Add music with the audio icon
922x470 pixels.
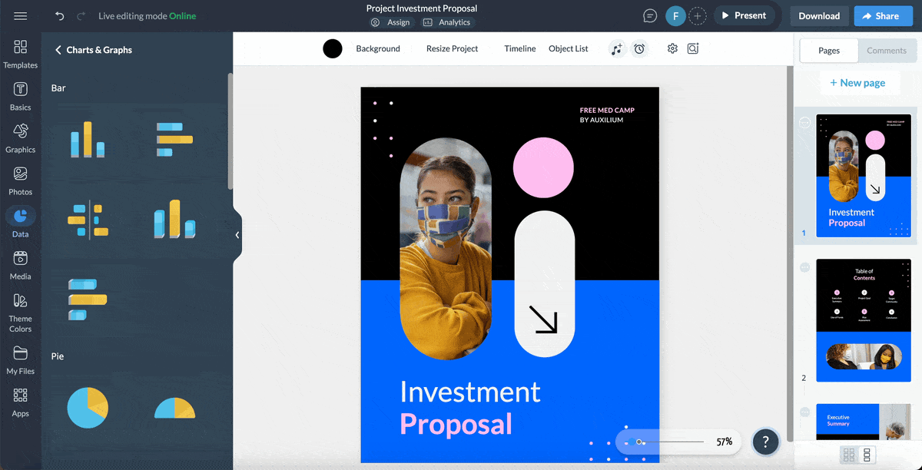[617, 48]
